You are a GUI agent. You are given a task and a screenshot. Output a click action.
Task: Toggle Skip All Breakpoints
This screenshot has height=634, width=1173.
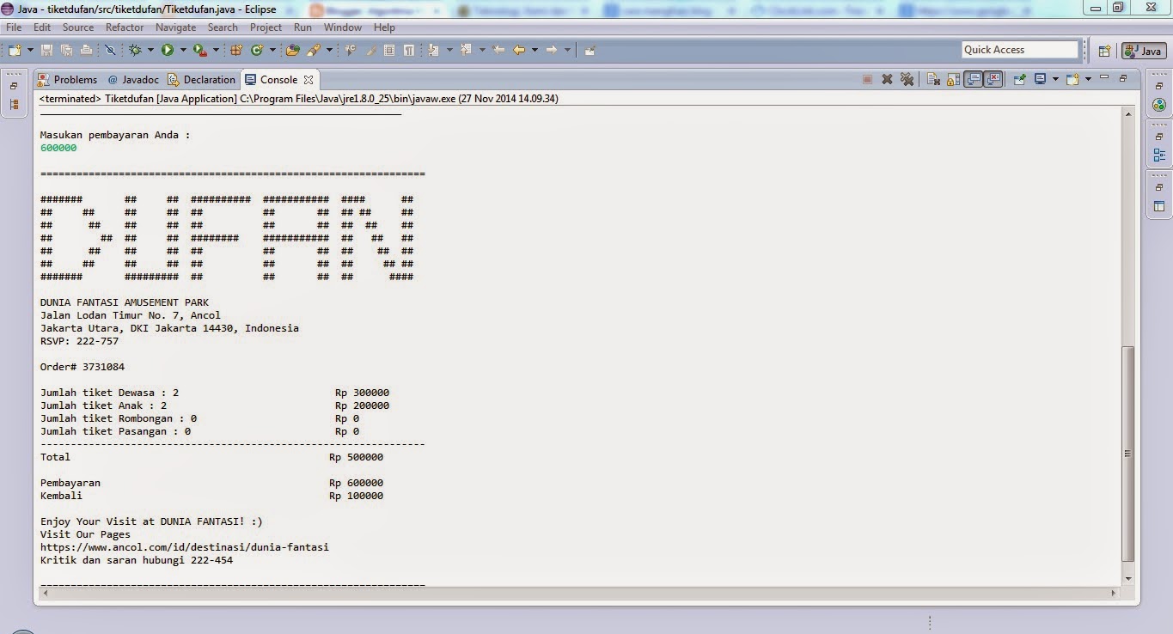[110, 50]
